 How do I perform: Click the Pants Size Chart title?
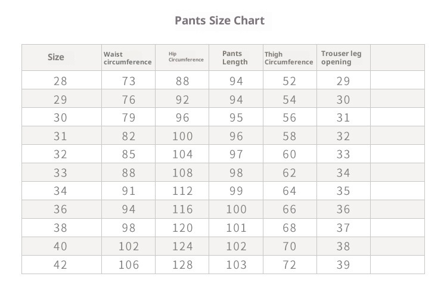[x=219, y=20]
